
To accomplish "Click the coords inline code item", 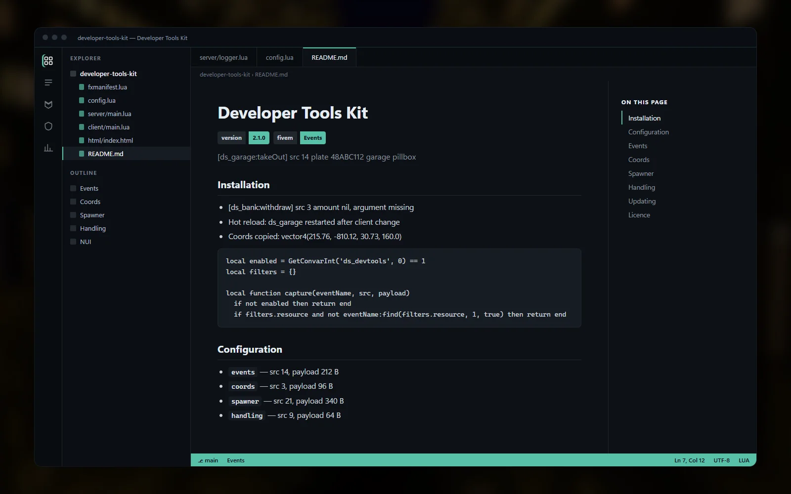I will coord(243,386).
